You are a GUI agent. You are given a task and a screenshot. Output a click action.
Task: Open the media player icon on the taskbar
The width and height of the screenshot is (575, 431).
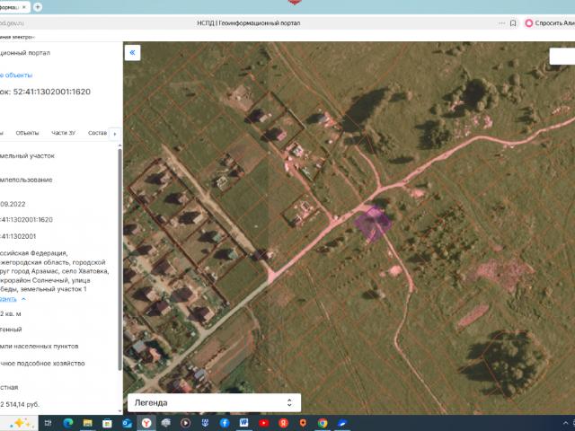click(x=186, y=423)
